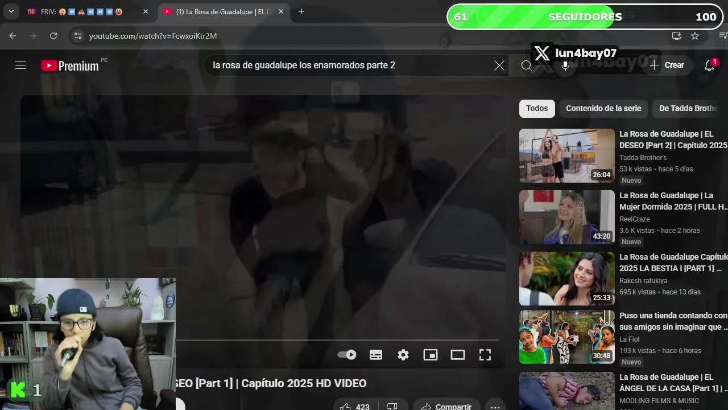Open the player settings gear
The height and width of the screenshot is (410, 728).
click(403, 355)
